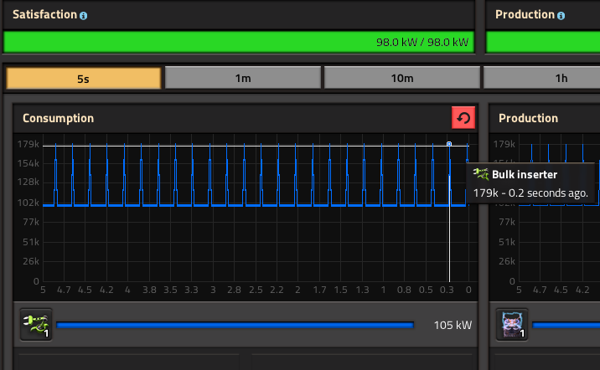Click the Satisfaction heading label
This screenshot has width=600, height=370.
coord(44,14)
